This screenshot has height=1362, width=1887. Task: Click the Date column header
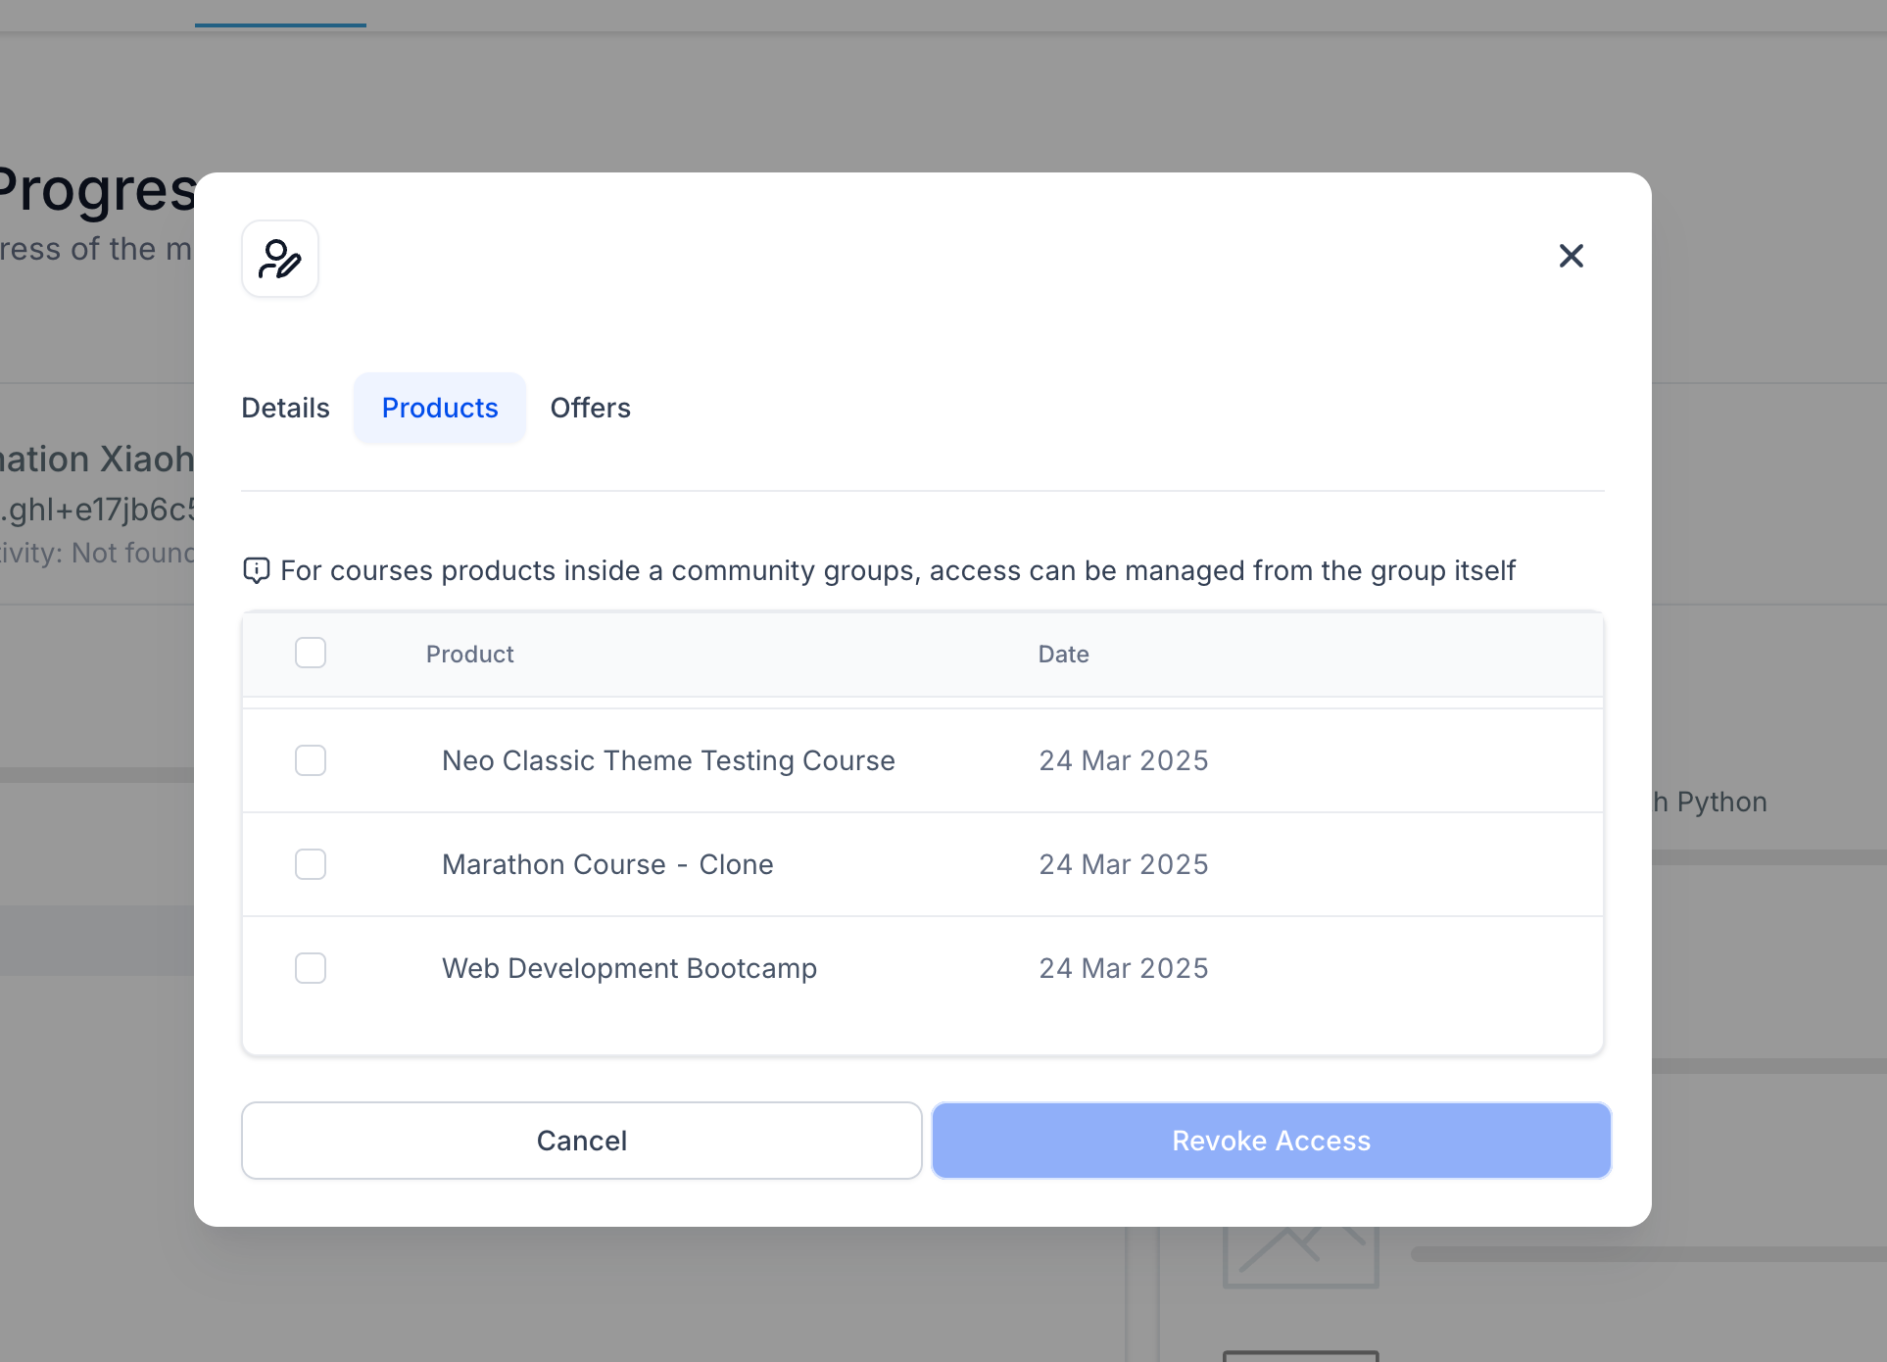[1063, 654]
